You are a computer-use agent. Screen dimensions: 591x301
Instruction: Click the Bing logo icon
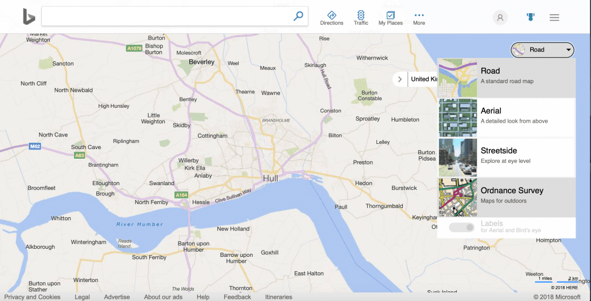point(29,17)
